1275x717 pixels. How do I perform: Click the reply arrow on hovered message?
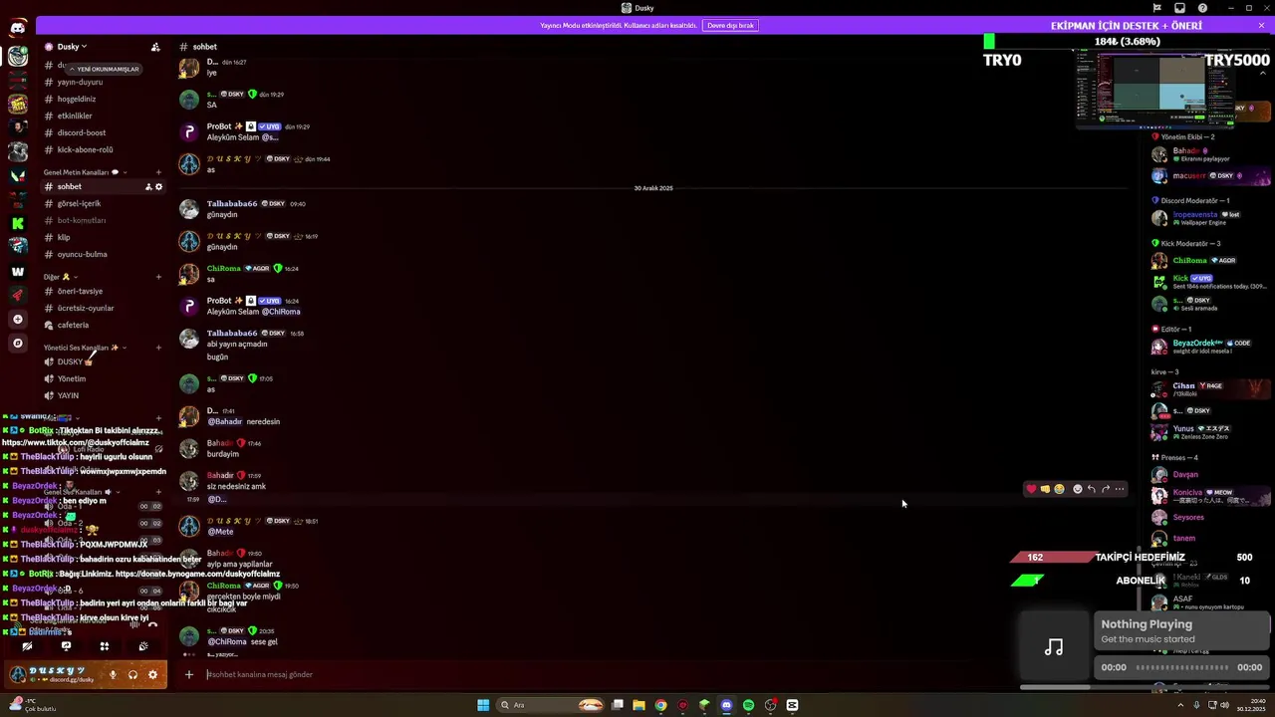(x=1091, y=489)
